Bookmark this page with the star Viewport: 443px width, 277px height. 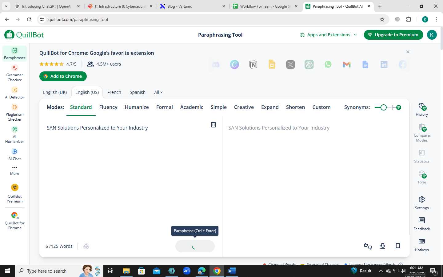382,19
